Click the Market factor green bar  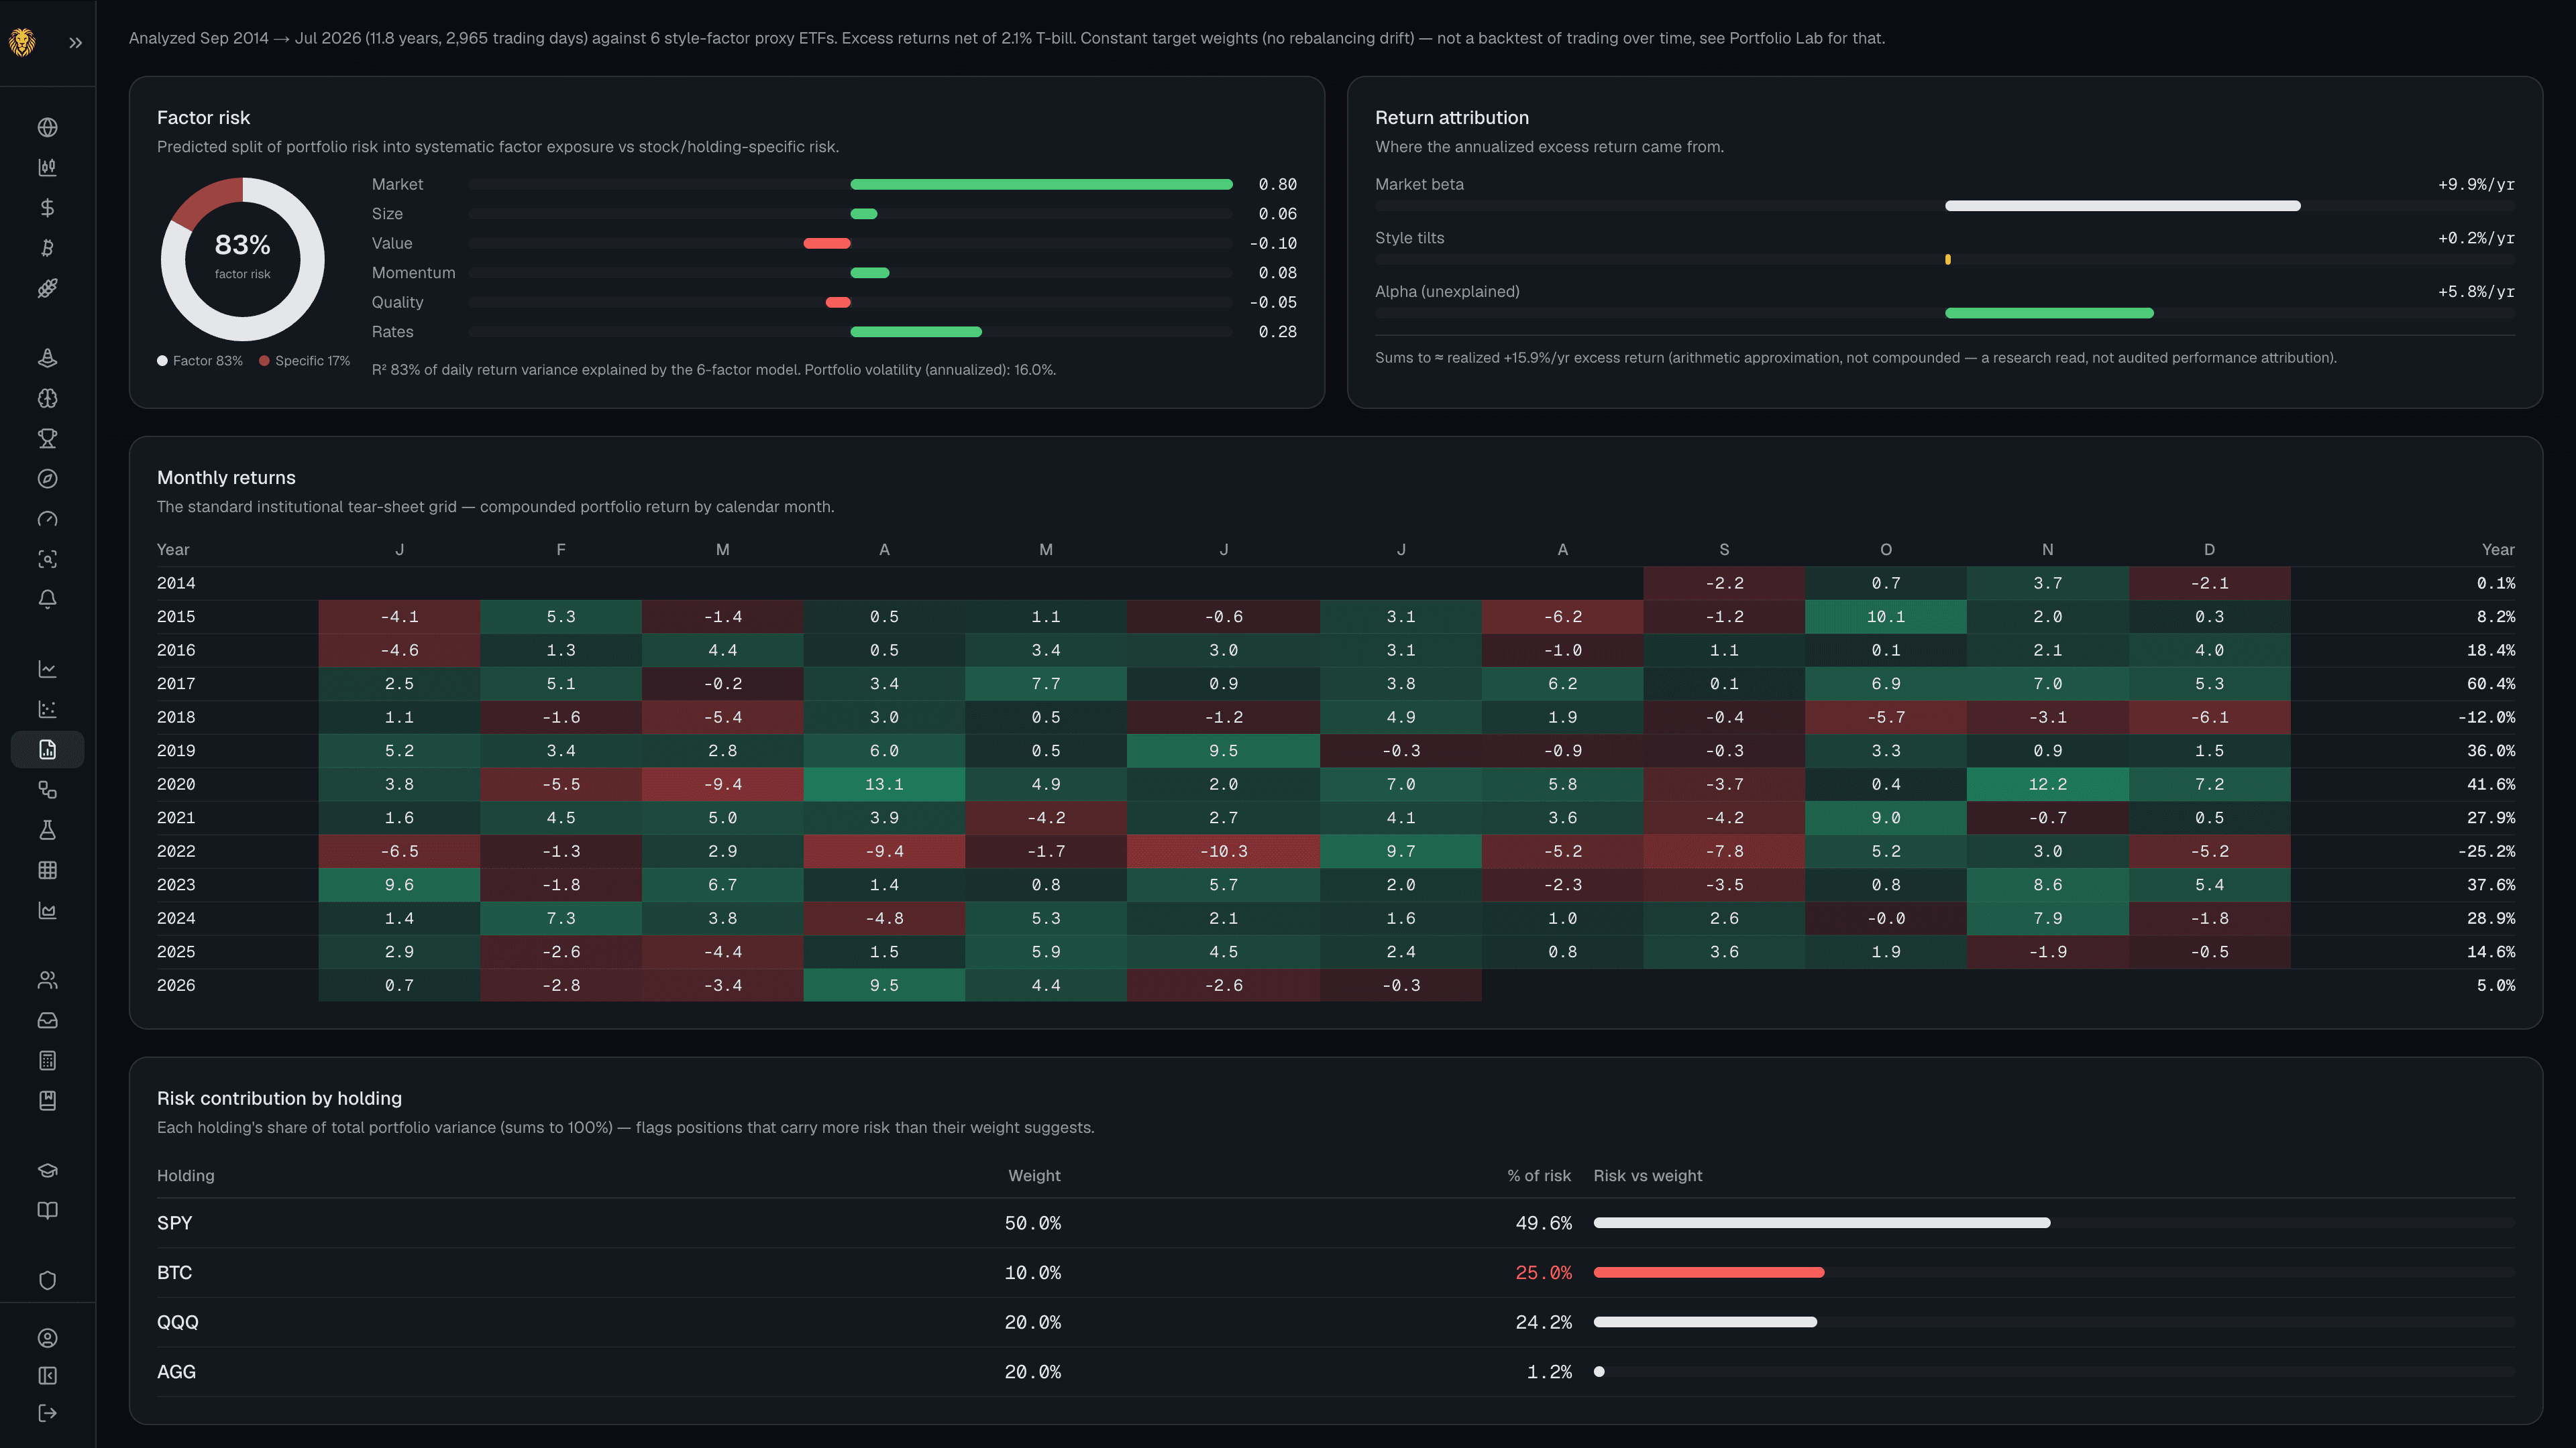(1041, 185)
